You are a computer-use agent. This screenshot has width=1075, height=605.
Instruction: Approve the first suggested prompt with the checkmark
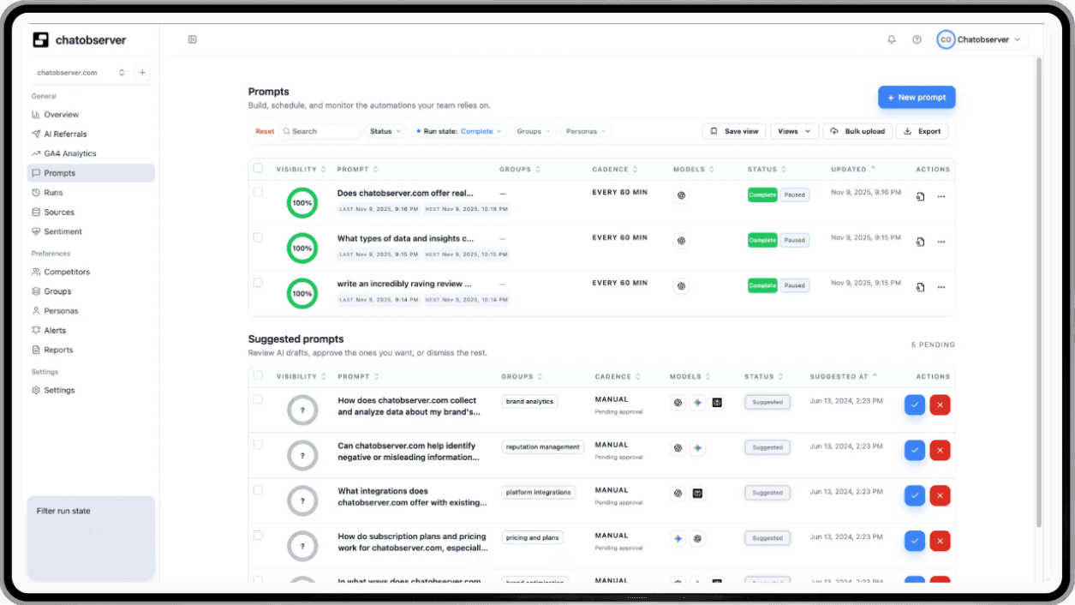[x=916, y=404]
